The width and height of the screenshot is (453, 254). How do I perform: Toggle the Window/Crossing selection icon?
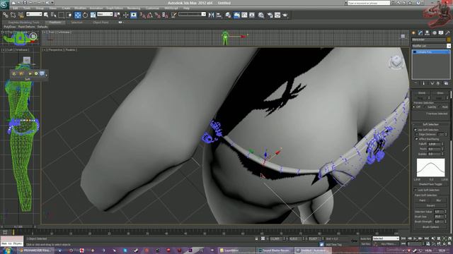(69, 15)
